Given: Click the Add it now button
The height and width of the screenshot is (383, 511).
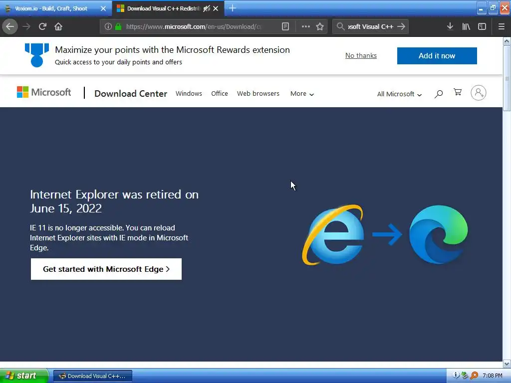Looking at the screenshot, I should 437,56.
